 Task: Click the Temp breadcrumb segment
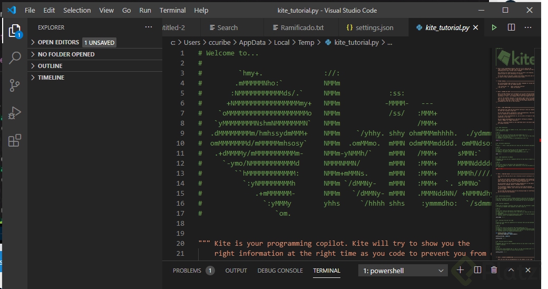tap(306, 42)
